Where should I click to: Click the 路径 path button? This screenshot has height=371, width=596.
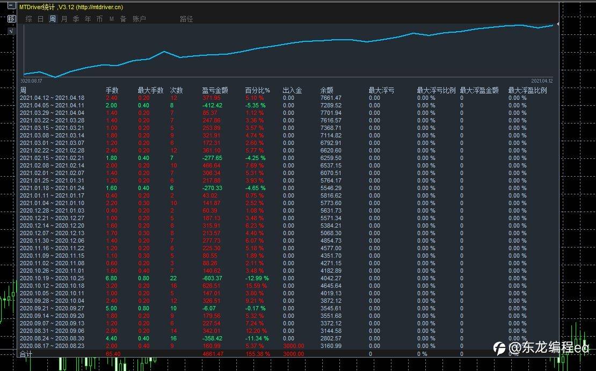[186, 19]
